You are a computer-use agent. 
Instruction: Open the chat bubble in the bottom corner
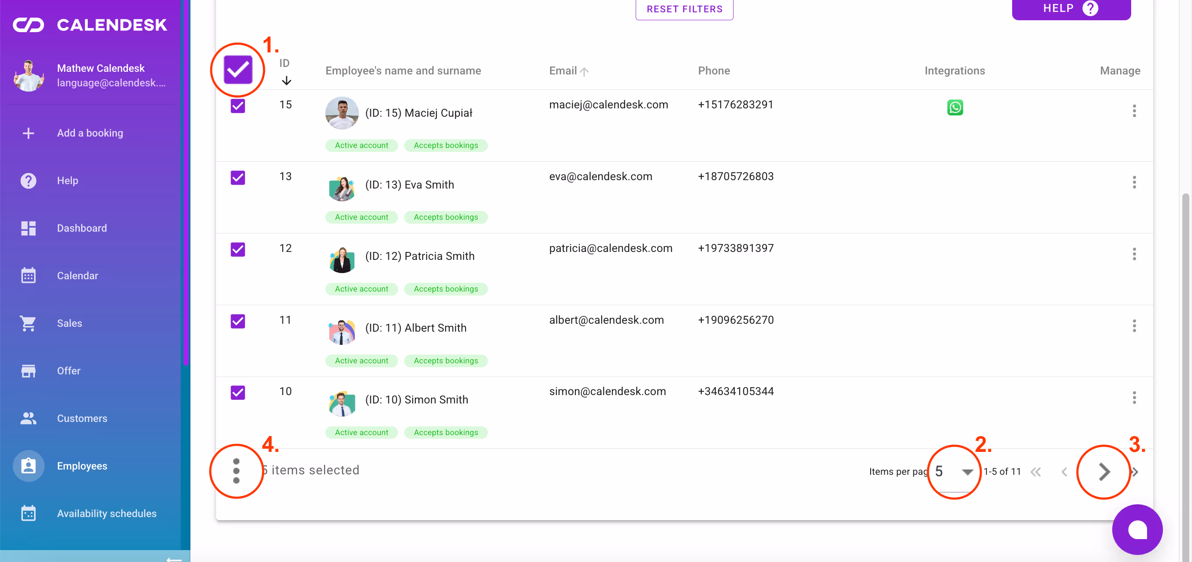(x=1138, y=529)
